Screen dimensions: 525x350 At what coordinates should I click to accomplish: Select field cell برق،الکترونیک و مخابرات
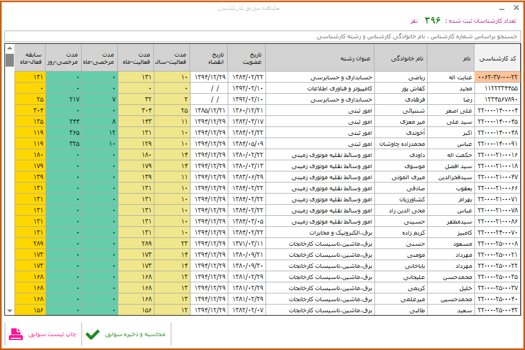coord(320,232)
